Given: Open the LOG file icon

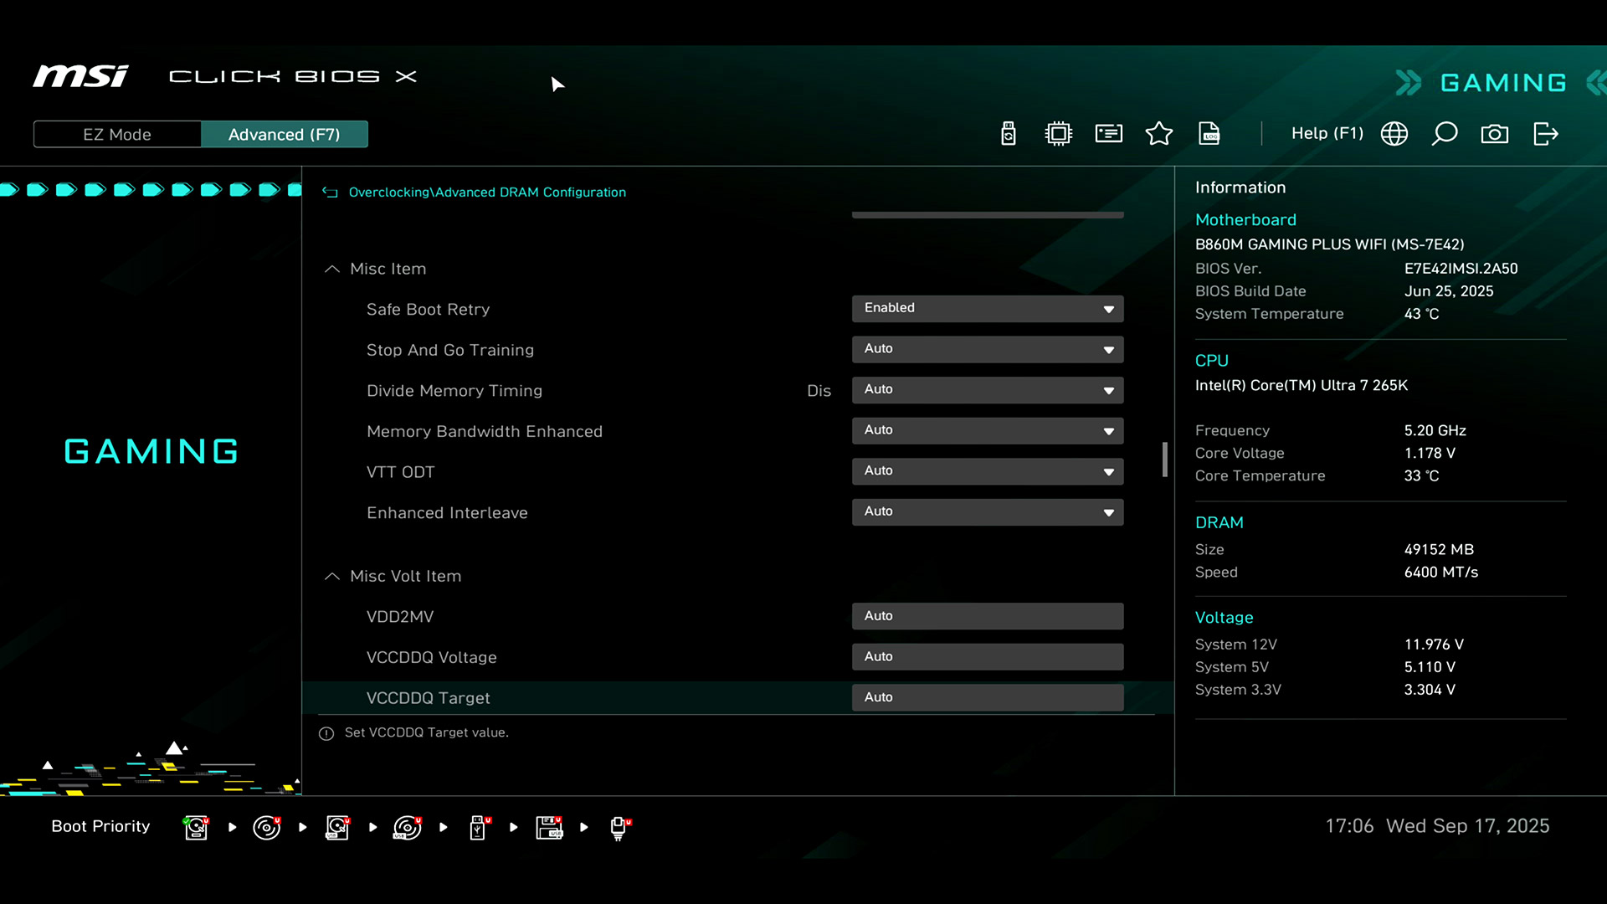Looking at the screenshot, I should [1209, 134].
